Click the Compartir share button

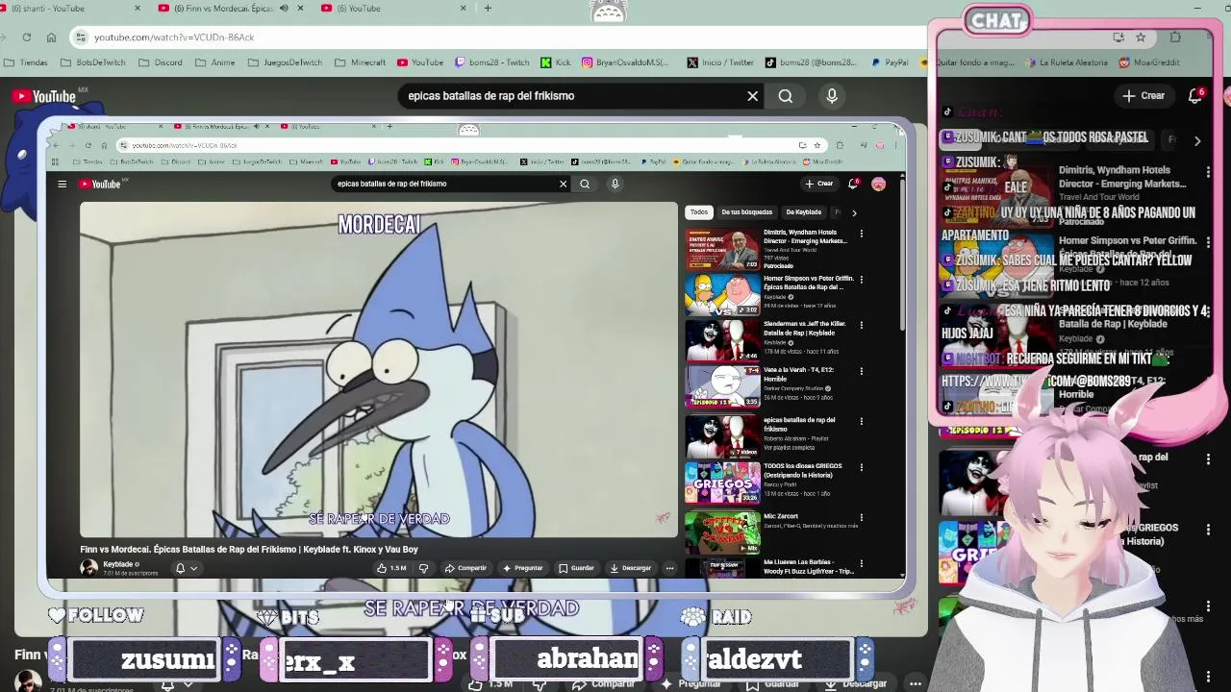click(x=466, y=568)
